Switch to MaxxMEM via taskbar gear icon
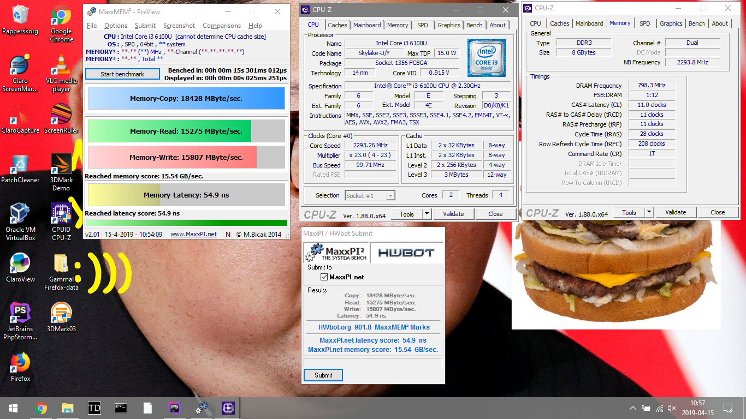The image size is (746, 419). pyautogui.click(x=201, y=408)
